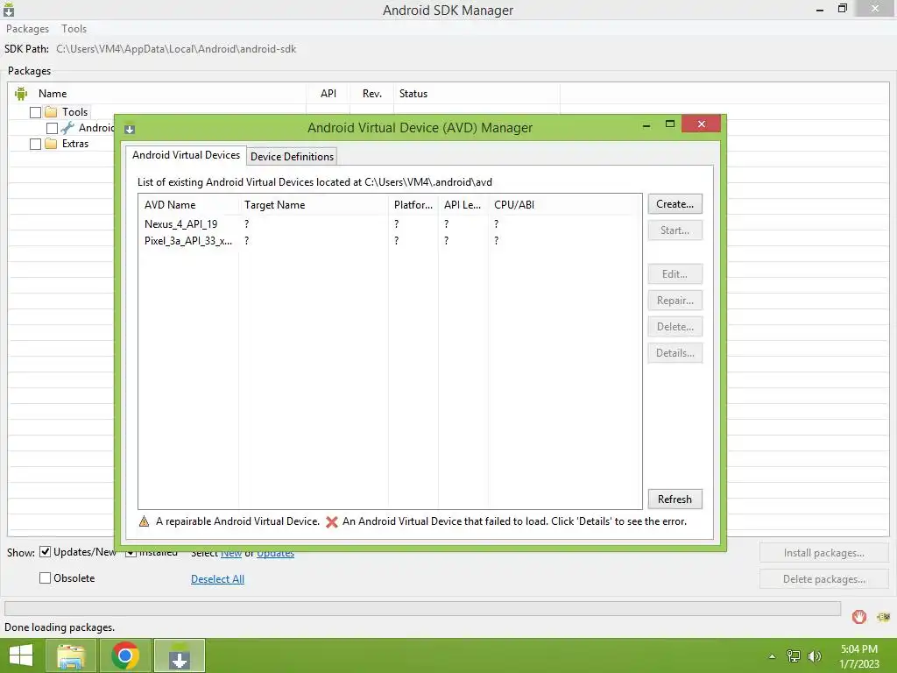Click the Create... button
The height and width of the screenshot is (673, 897).
[x=675, y=204]
